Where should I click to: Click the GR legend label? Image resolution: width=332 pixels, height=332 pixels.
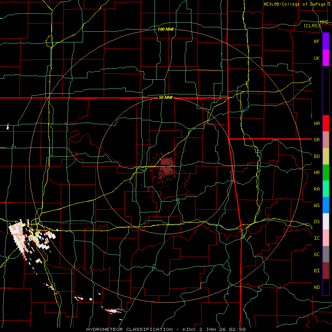pos(317,140)
